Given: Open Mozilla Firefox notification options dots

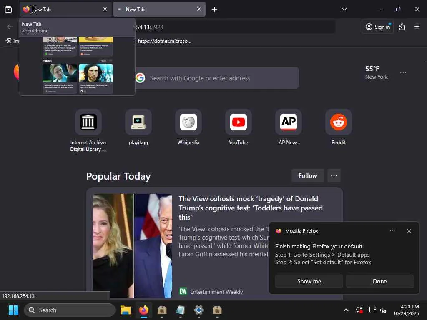Looking at the screenshot, I should [x=392, y=231].
